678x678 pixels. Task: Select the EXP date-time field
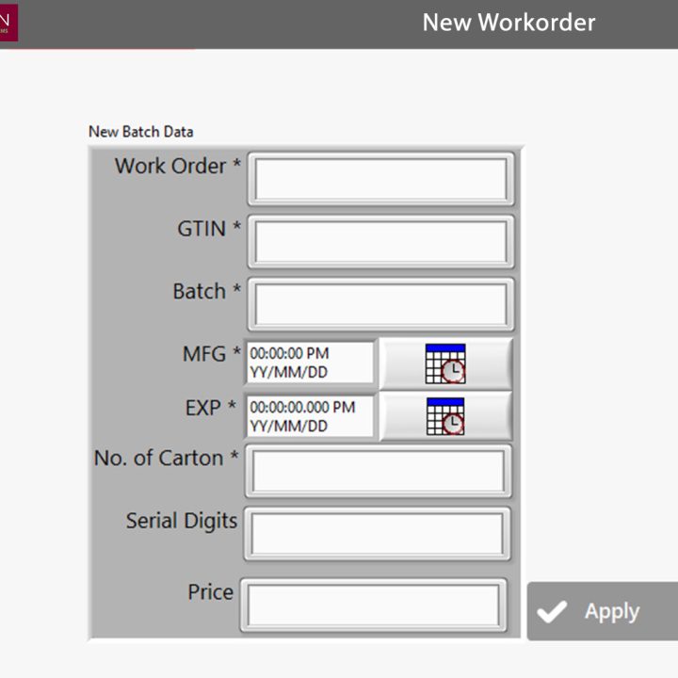310,417
